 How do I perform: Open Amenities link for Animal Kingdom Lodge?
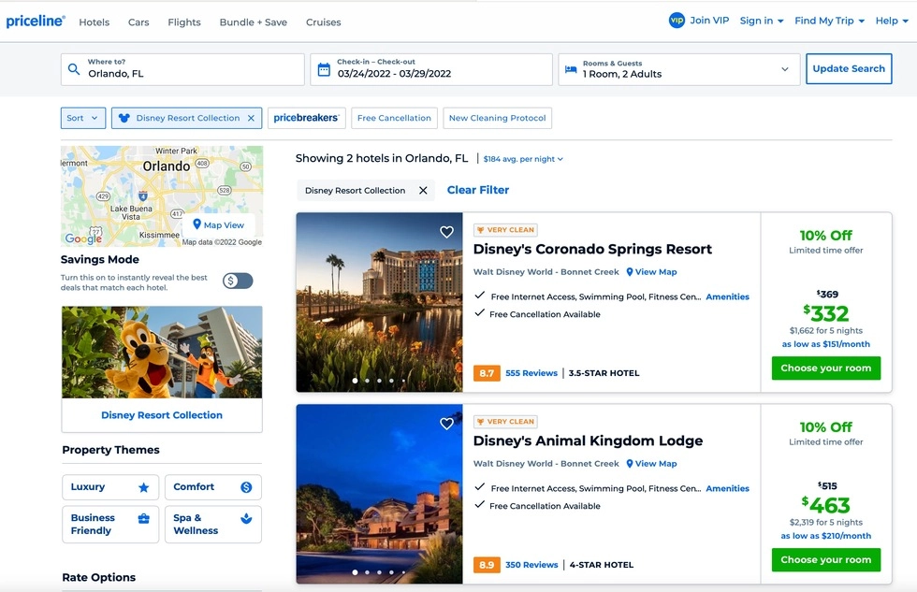728,488
